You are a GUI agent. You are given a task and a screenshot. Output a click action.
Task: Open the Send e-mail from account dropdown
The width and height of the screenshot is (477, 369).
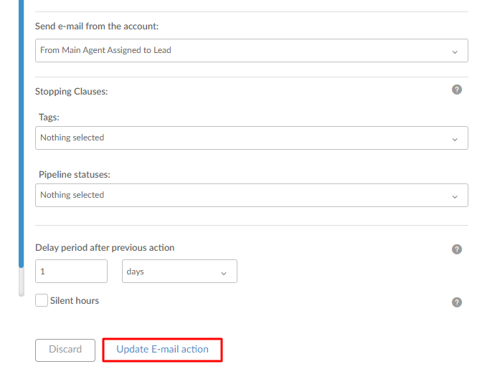[252, 50]
